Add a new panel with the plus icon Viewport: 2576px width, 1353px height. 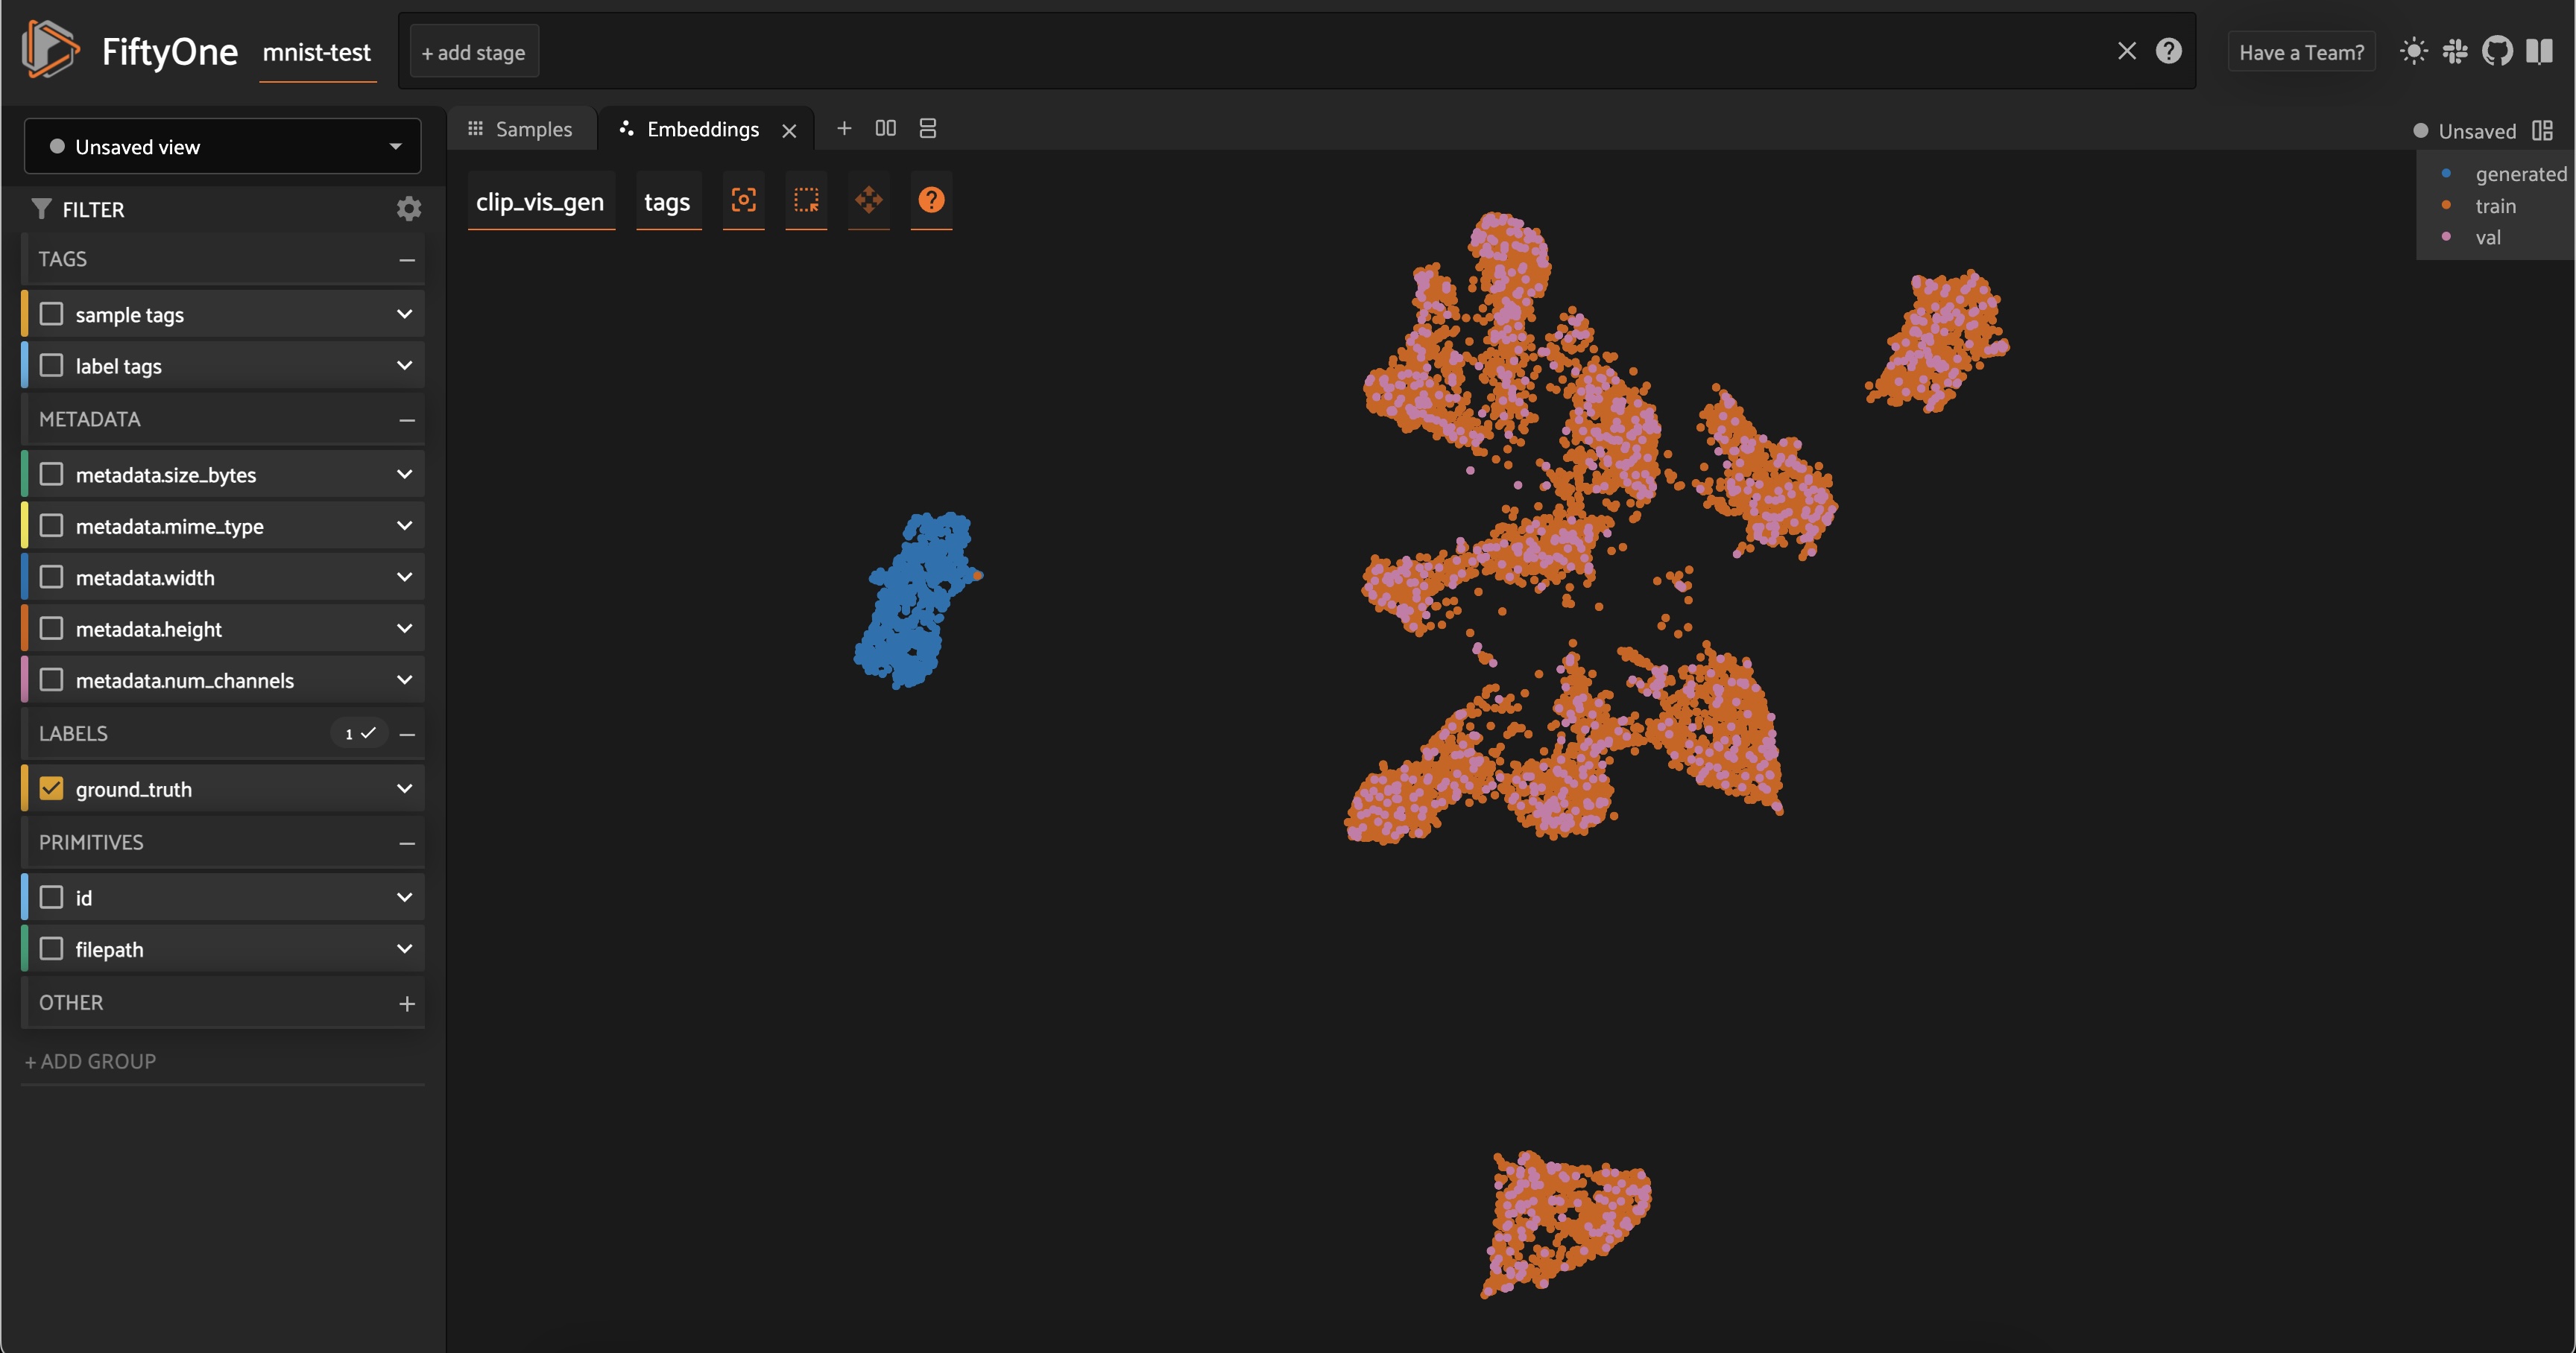pos(844,128)
